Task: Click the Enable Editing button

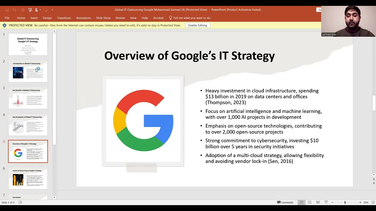Action: (197, 25)
